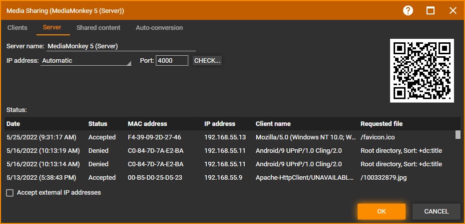Select the Server tab

point(52,27)
